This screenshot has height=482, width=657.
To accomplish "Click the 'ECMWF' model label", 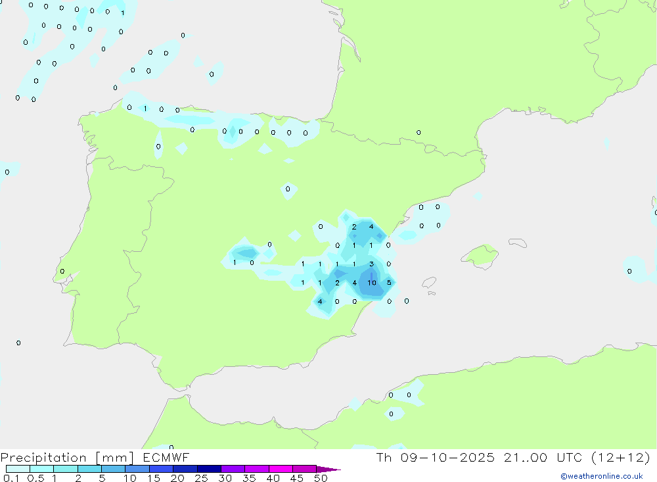I will pos(166,457).
